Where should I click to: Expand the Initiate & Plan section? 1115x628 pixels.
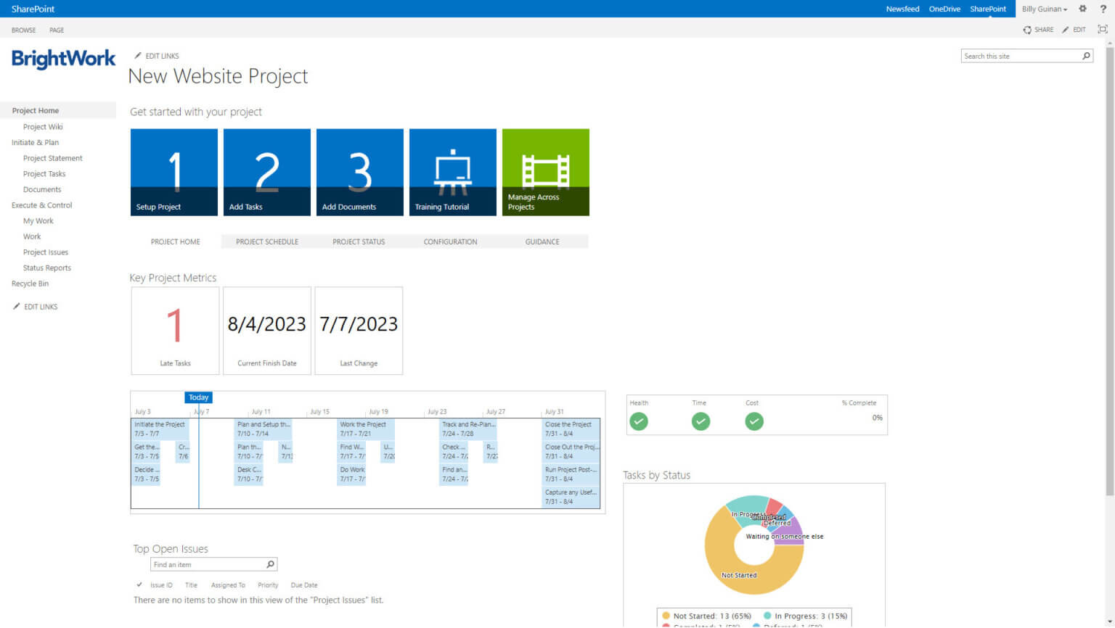pyautogui.click(x=35, y=142)
